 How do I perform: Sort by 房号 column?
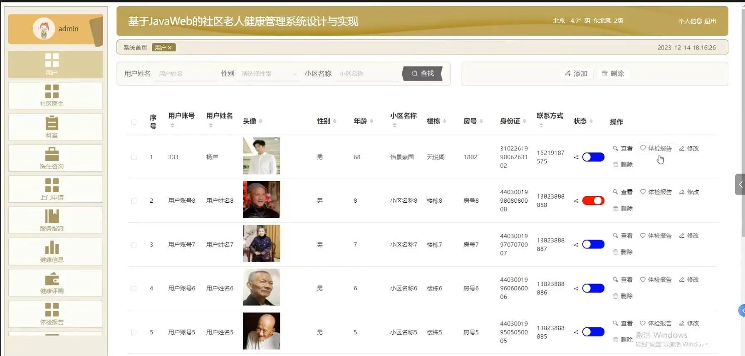(481, 121)
